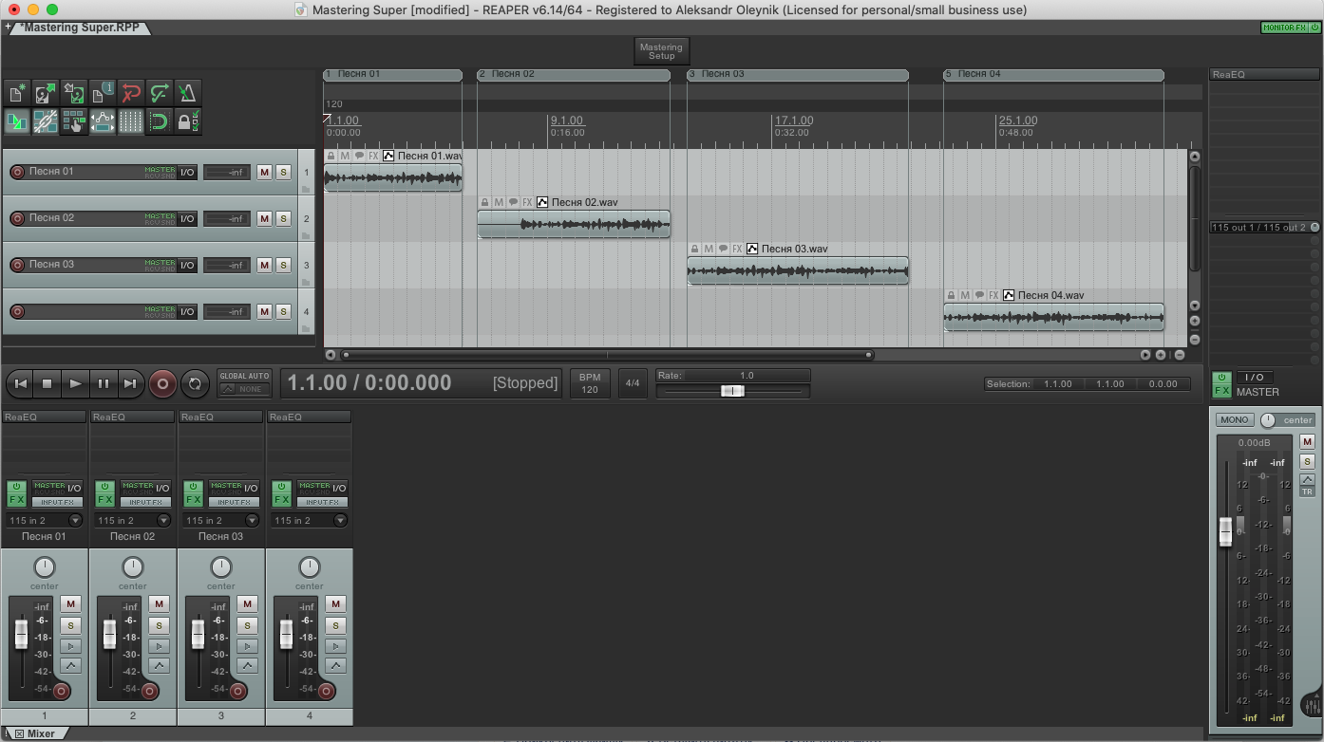Toggle the transport Repeat loop button
Image resolution: width=1324 pixels, height=742 pixels.
click(x=195, y=383)
